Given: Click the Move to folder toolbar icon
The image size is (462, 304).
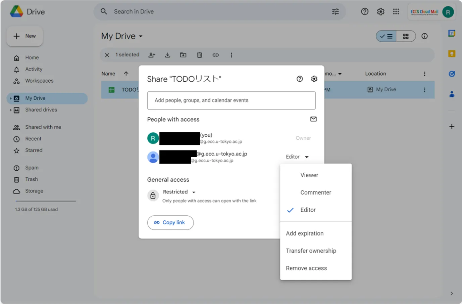Looking at the screenshot, I should coord(183,55).
